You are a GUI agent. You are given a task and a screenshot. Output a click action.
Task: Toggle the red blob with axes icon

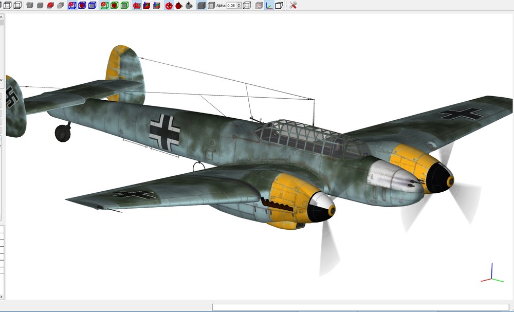tap(137, 5)
